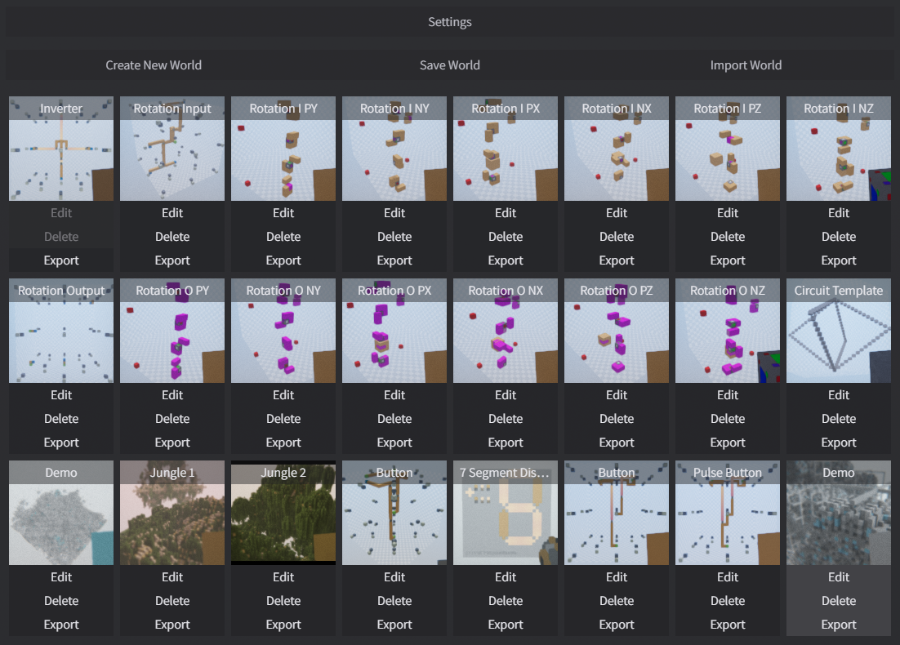
Task: Delete the Jungle 1 world
Action: [x=172, y=600]
